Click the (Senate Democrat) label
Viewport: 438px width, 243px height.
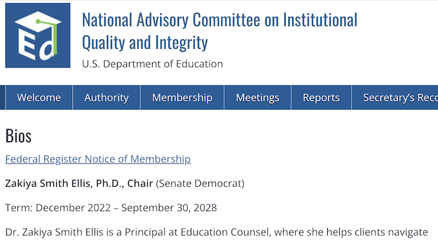click(200, 183)
